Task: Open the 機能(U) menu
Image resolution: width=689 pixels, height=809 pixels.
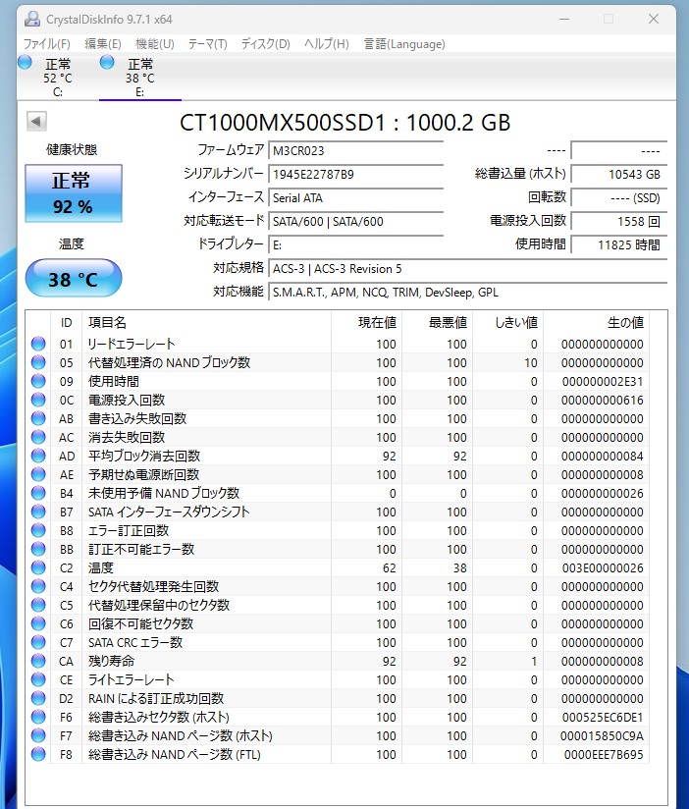Action: [155, 44]
